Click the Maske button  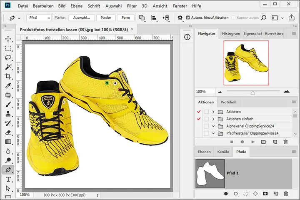[105, 18]
